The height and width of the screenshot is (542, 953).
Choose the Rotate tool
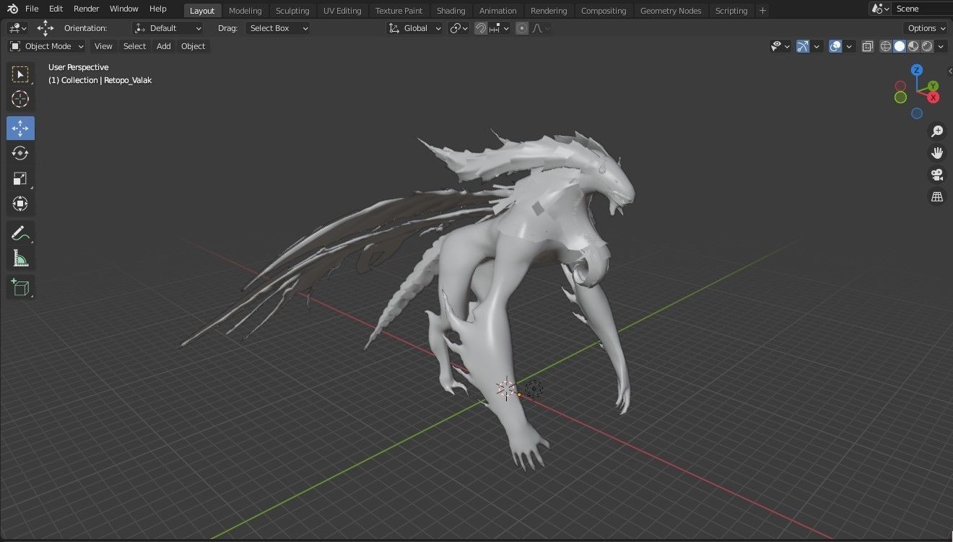click(x=20, y=153)
